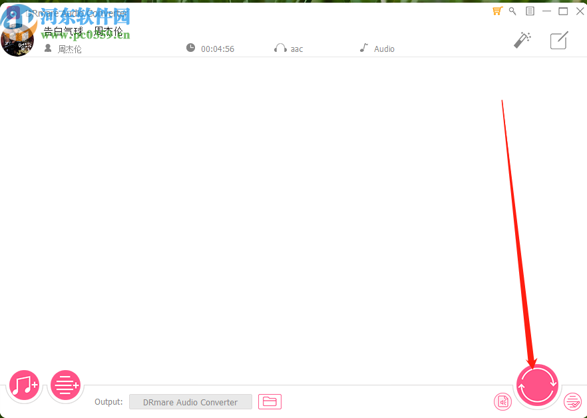Open the output audio format icon
This screenshot has height=418, width=587.
point(502,401)
